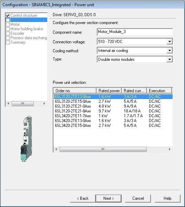Viewport: 185px width, 207px height.
Task: Click the power unit list horizontal scrollbar thumb
Action: 103,149
